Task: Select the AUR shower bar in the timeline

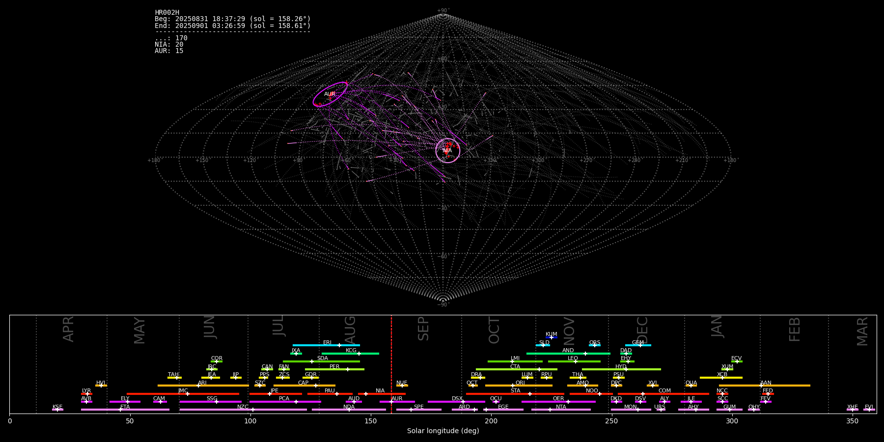Action: pos(397,402)
